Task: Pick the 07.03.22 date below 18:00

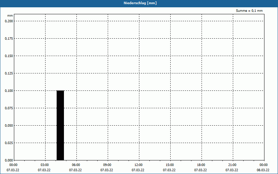Action: pyautogui.click(x=201, y=170)
